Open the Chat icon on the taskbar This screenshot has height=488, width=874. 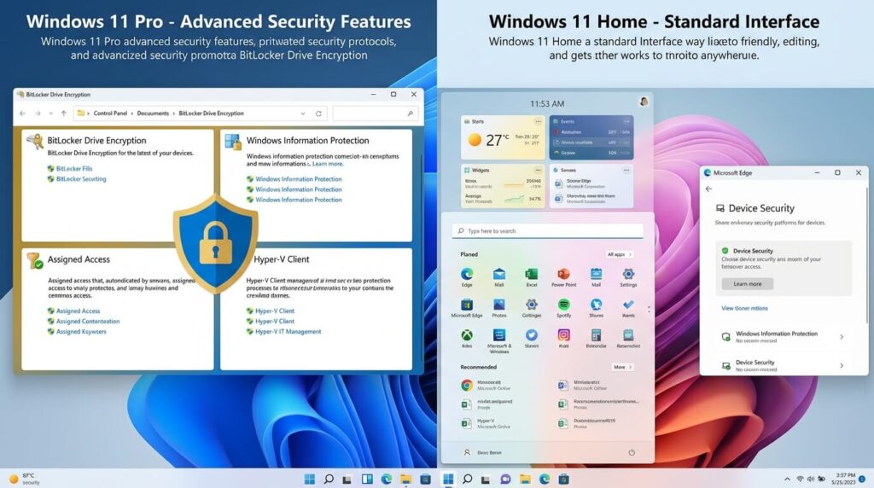(505, 479)
